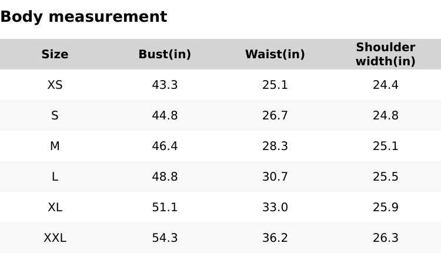Click the L waist value 30.7

275,177
